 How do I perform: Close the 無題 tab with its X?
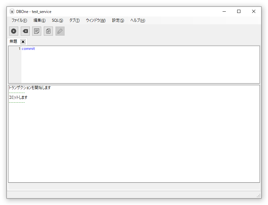point(23,42)
